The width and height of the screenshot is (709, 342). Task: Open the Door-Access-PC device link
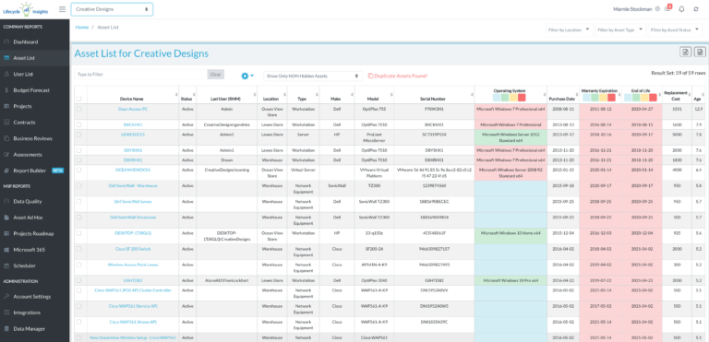(133, 109)
